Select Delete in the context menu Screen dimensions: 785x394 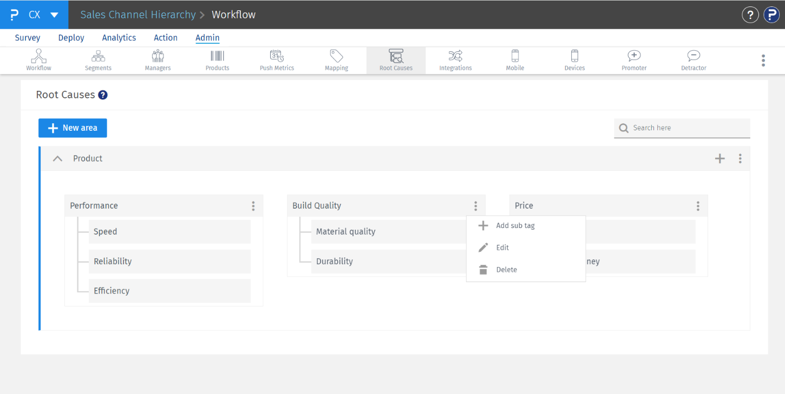pos(506,270)
